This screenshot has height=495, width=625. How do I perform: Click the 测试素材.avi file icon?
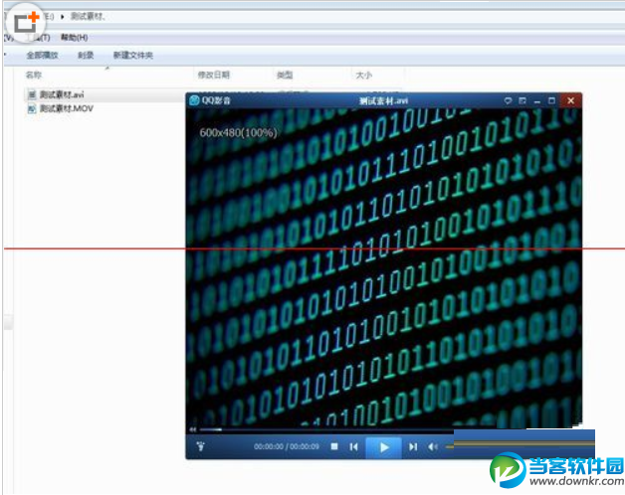[x=32, y=94]
